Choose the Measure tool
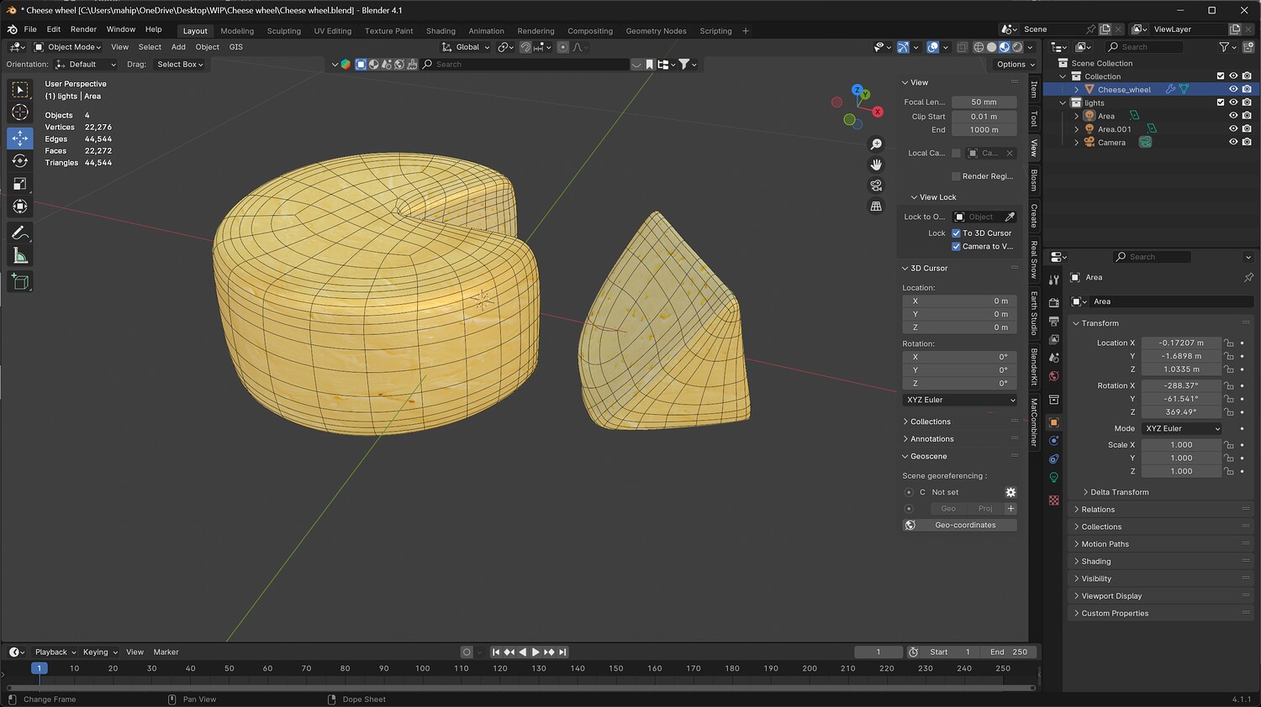1261x707 pixels. (x=20, y=256)
